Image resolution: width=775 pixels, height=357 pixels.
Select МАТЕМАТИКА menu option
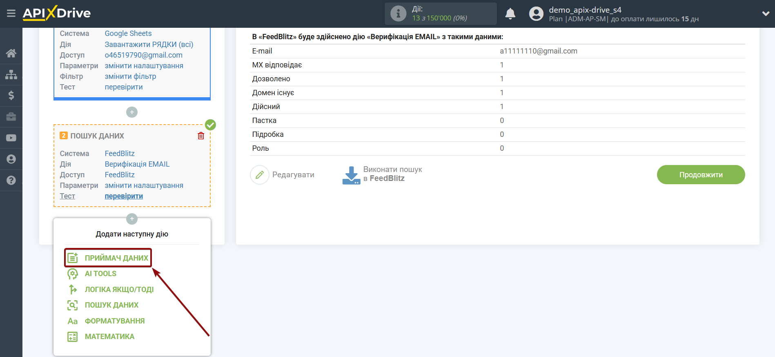coord(109,337)
